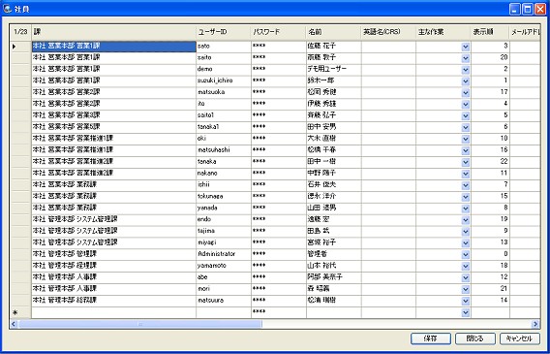Select the user ID cell 'ito'
Image resolution: width=550 pixels, height=354 pixels.
click(x=224, y=105)
